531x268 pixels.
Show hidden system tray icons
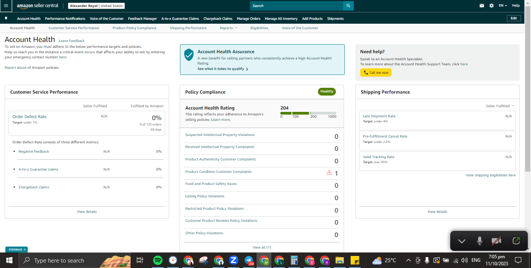coord(408,260)
